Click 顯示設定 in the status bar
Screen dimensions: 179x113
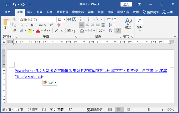coord(95,110)
